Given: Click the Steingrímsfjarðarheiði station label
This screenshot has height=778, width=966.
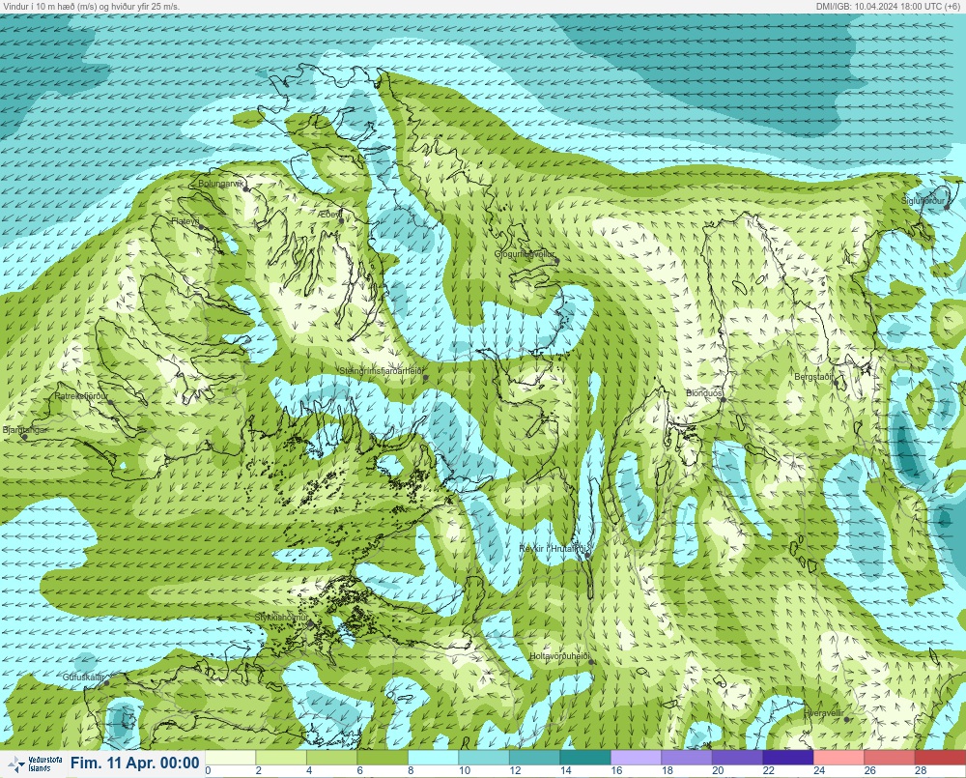Looking at the screenshot, I should [x=382, y=371].
